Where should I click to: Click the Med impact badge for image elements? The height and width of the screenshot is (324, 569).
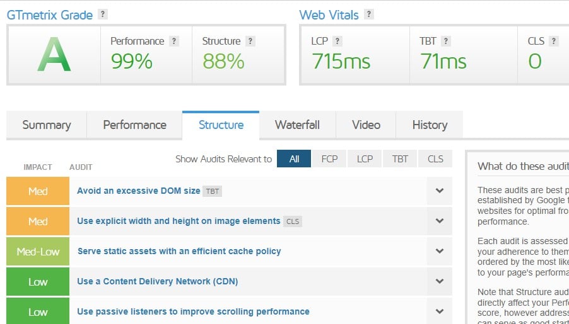[38, 221]
